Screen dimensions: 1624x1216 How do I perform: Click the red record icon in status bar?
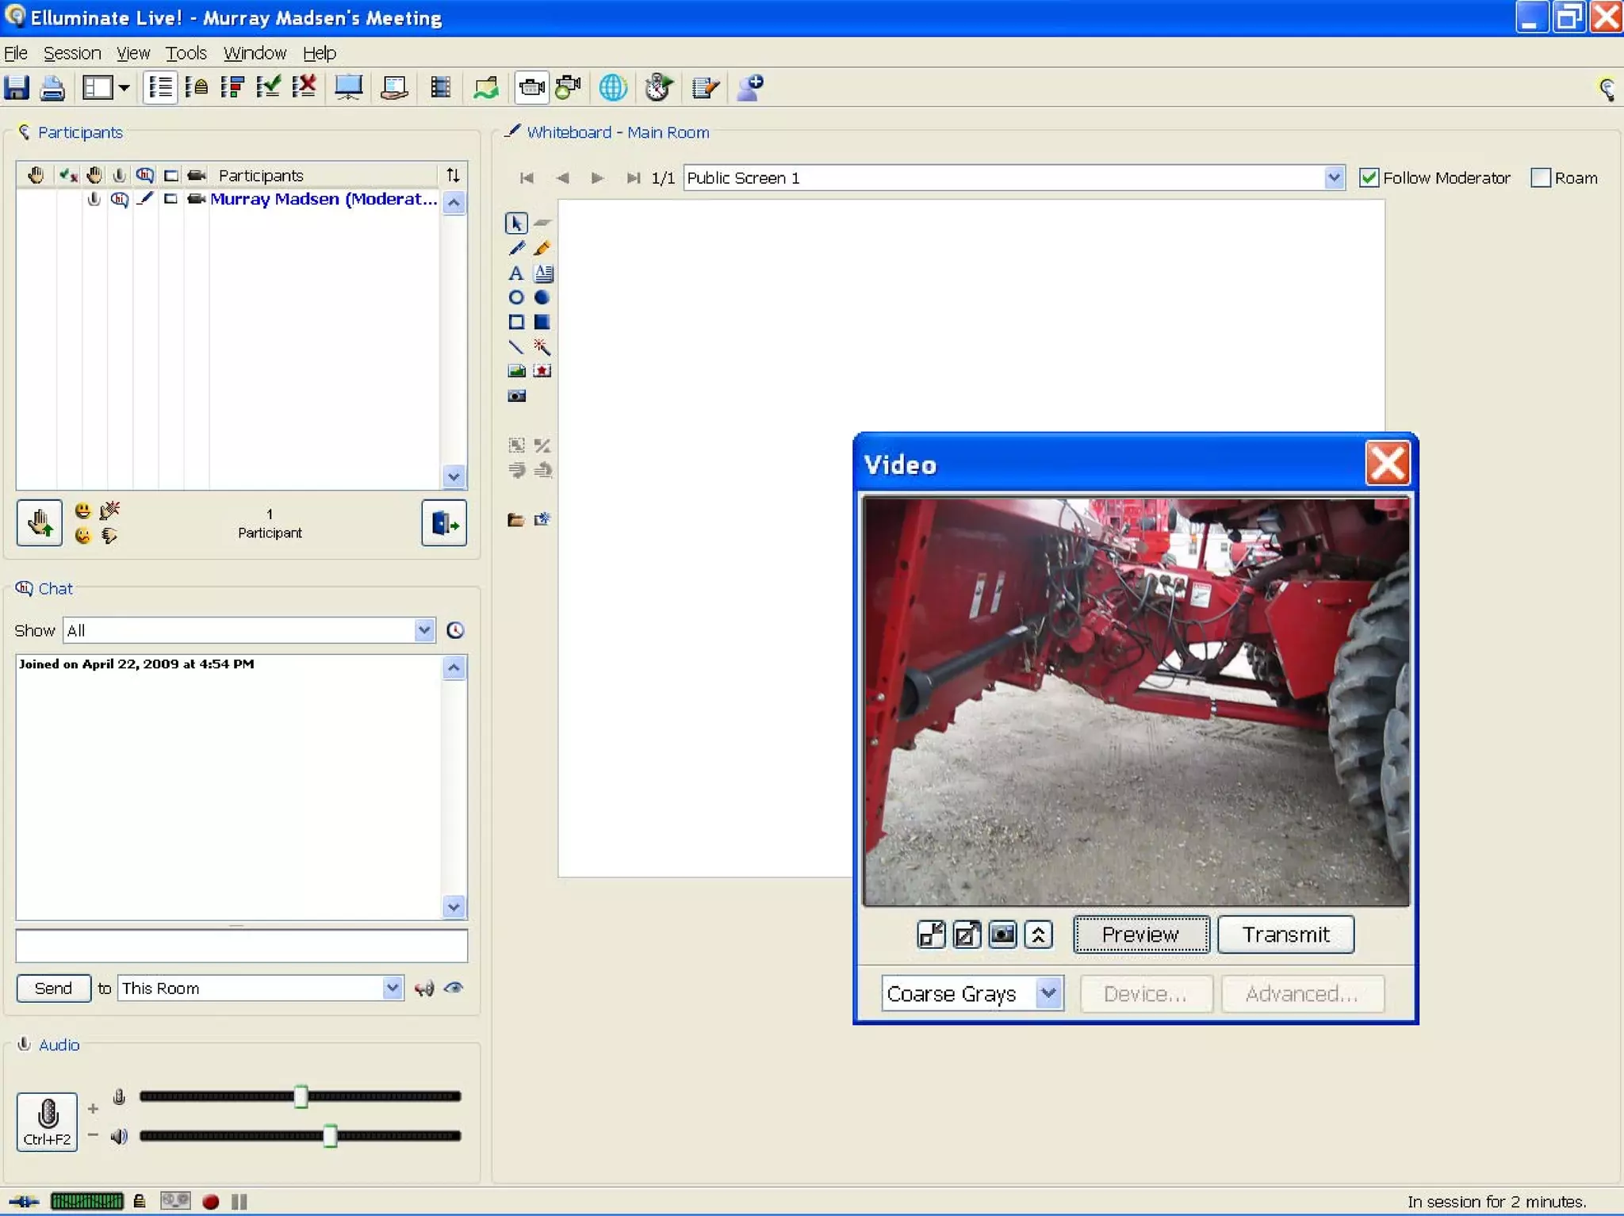tap(210, 1202)
